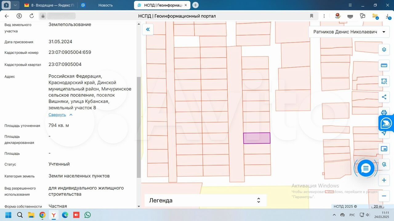Image resolution: width=394 pixels, height=221 pixels.
Task: Center the map on my location
Action: point(384,133)
